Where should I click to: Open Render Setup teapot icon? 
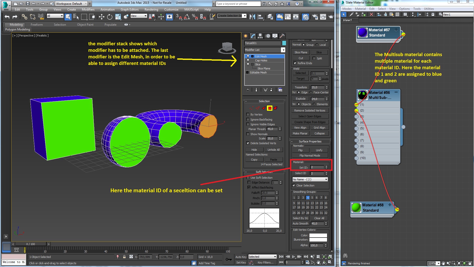(x=315, y=17)
